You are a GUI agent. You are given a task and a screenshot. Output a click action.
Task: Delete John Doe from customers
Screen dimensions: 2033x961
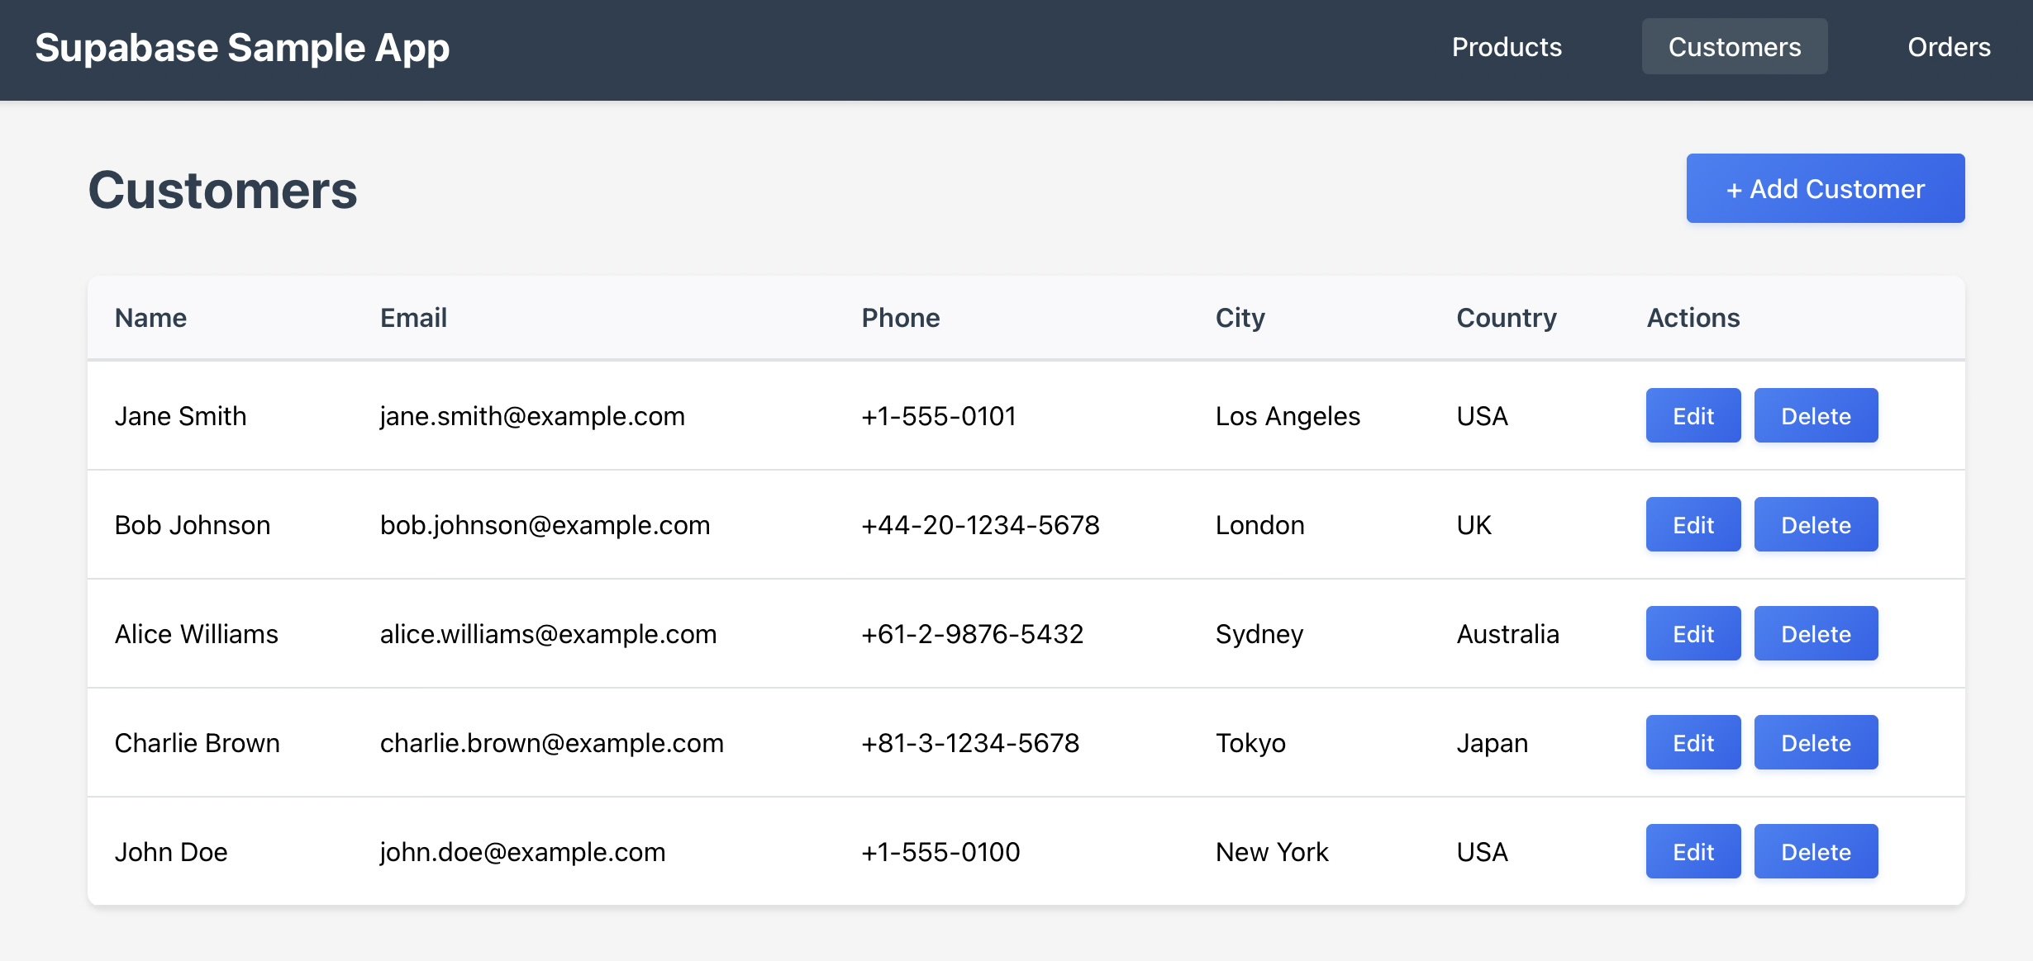point(1815,852)
